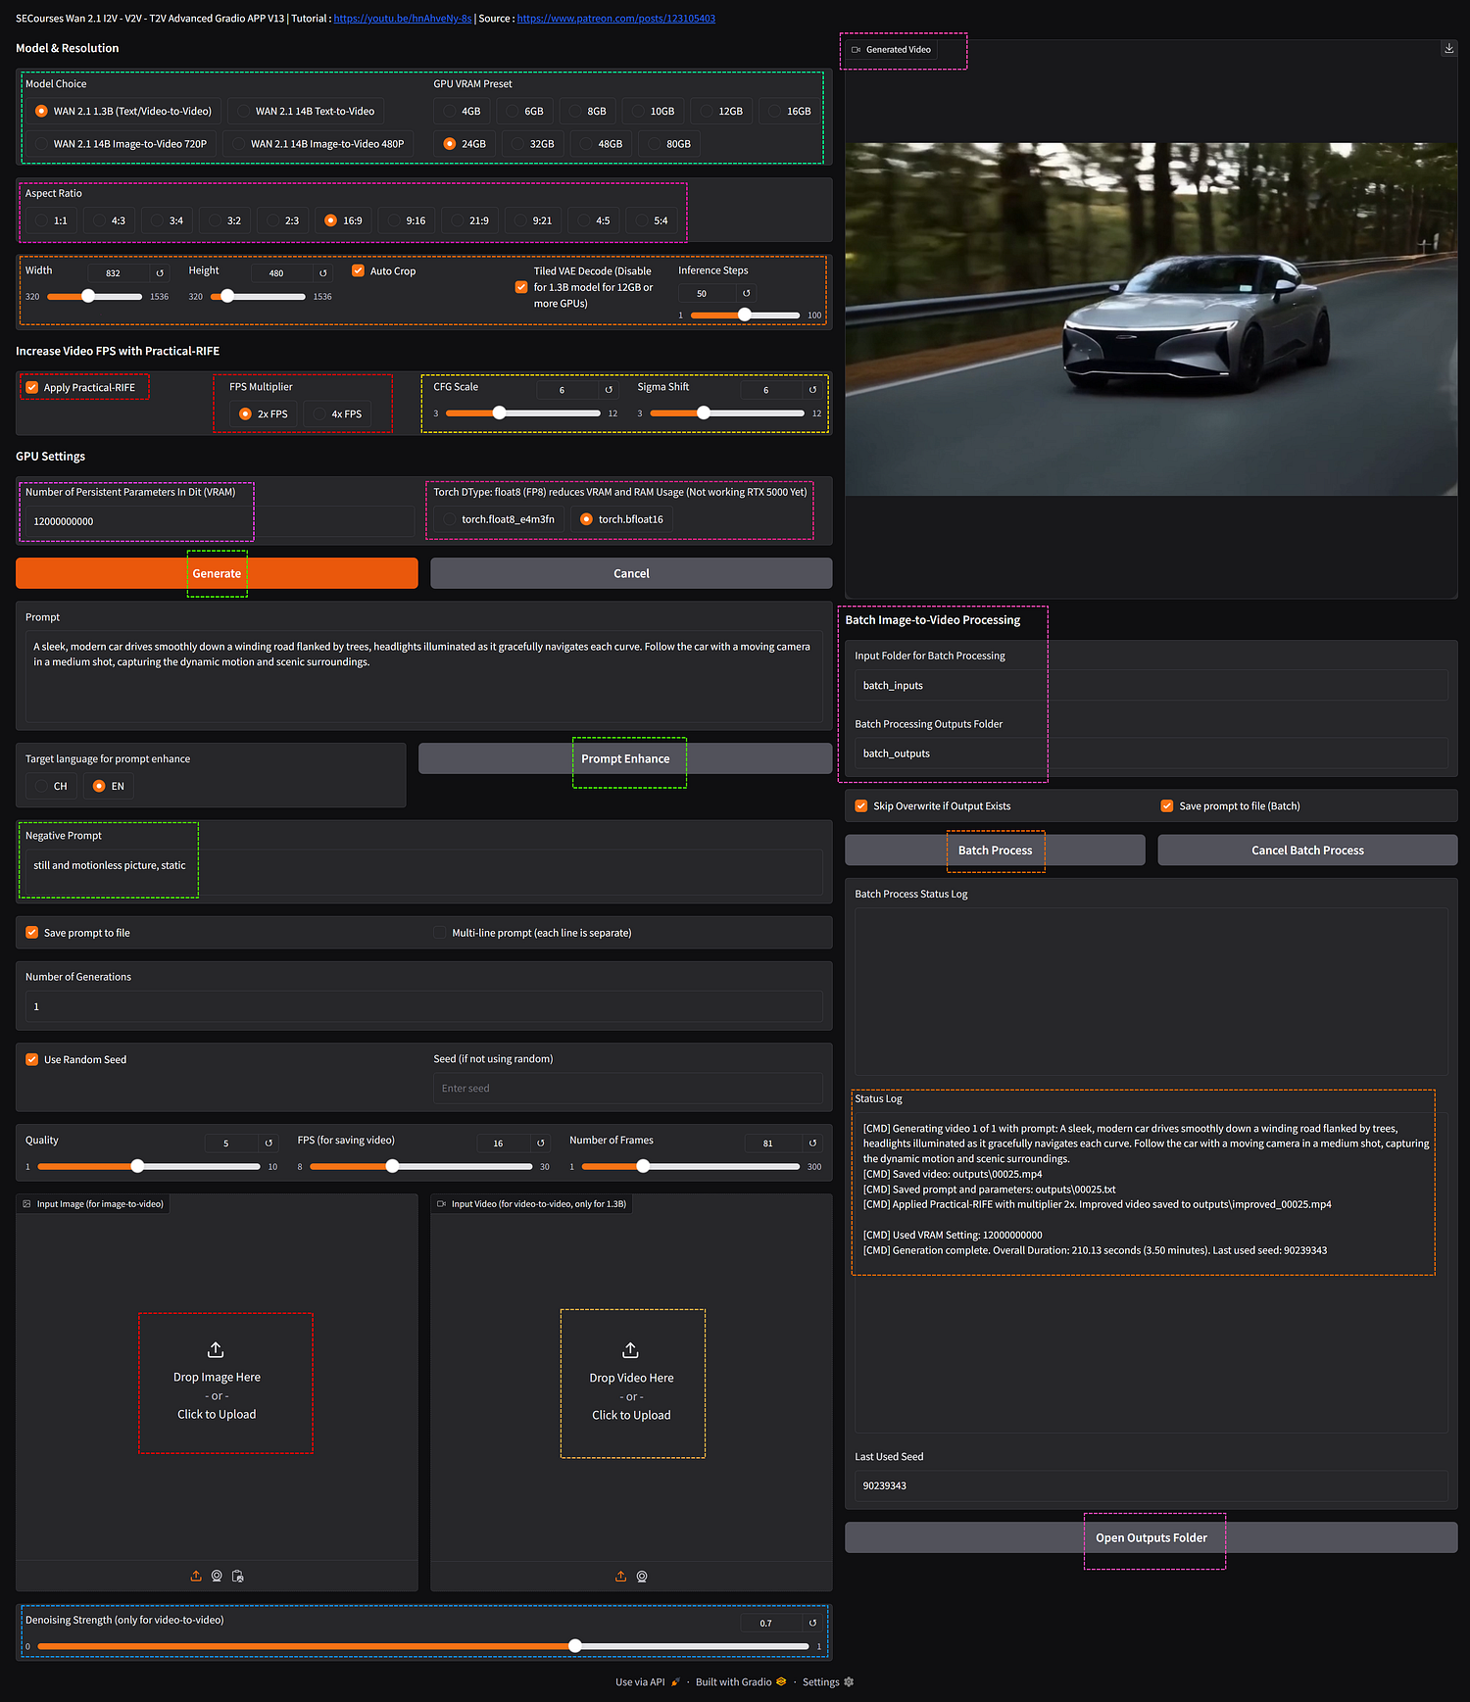This screenshot has height=1702, width=1470.
Task: Reset the Sigma Shift value
Action: pyautogui.click(x=812, y=390)
